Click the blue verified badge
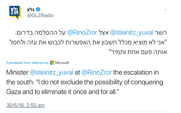The image size is (181, 113). 38,9
